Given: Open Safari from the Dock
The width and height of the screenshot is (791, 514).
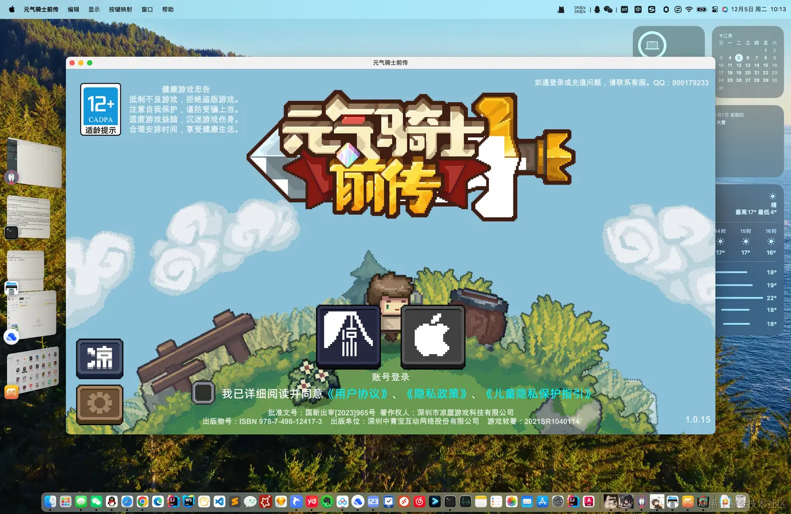Looking at the screenshot, I should 127,501.
